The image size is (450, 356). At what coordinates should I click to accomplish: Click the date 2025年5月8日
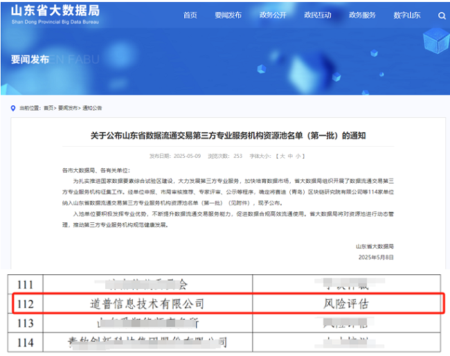(x=376, y=258)
